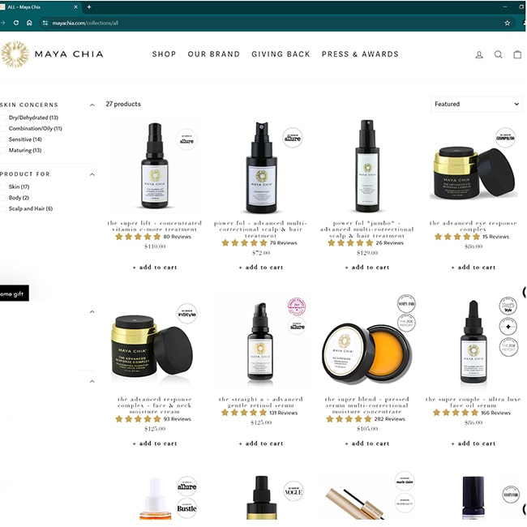Open the Featured sort dropdown
The image size is (527, 527).
click(477, 105)
